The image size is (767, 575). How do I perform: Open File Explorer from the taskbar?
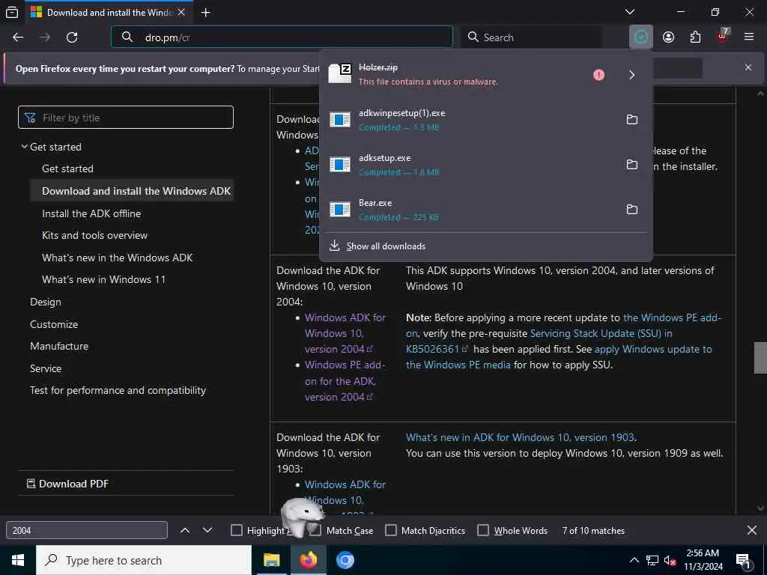point(271,560)
